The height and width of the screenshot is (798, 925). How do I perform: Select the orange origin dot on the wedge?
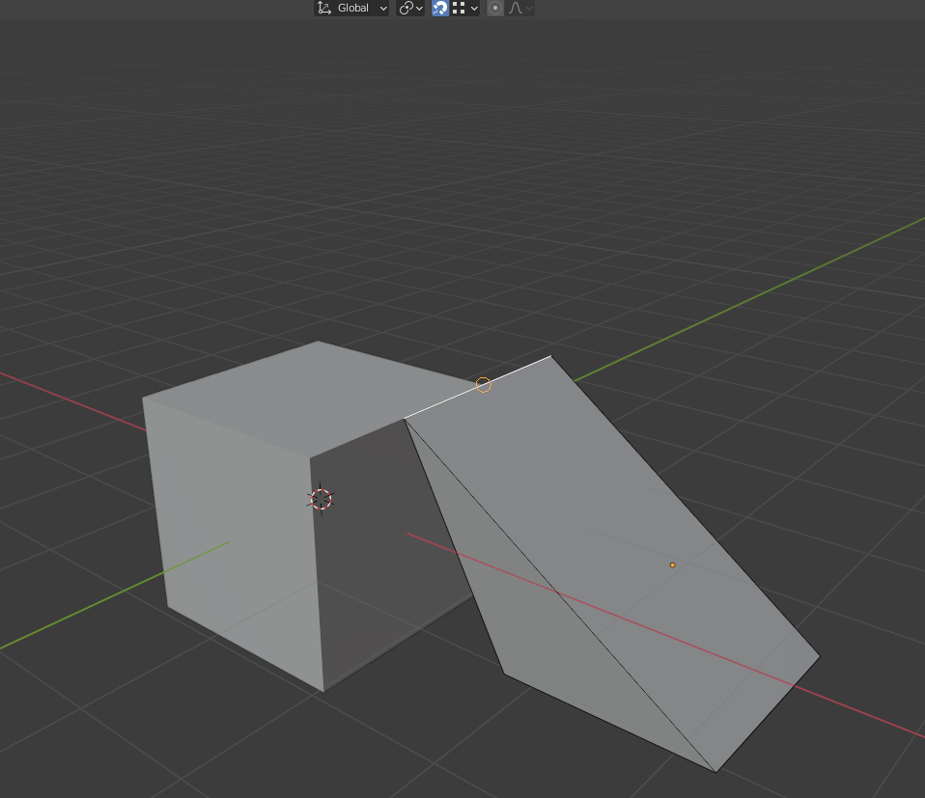(x=673, y=564)
